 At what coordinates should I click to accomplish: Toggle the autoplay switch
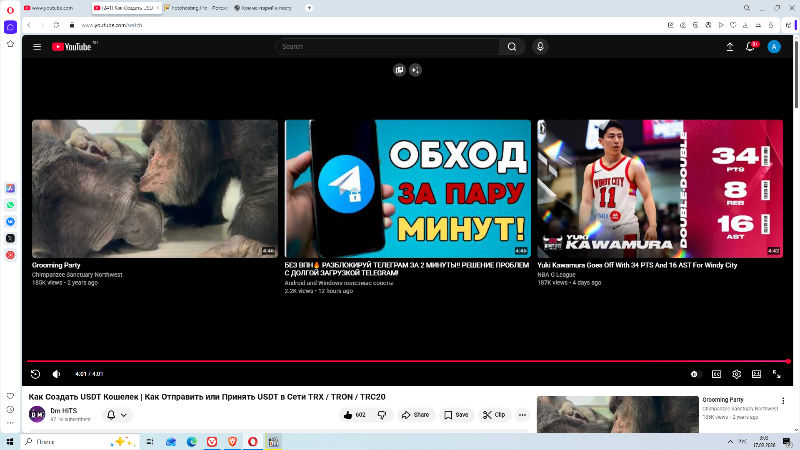(x=696, y=374)
